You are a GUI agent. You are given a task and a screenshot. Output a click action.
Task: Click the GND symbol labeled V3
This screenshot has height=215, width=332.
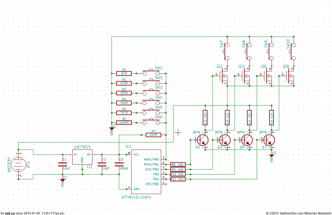272,155
